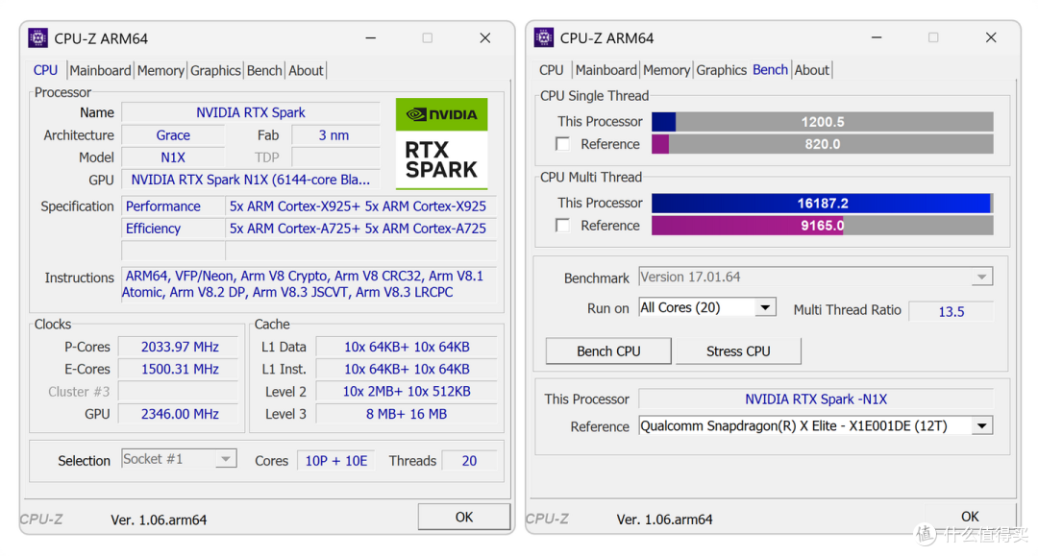Image resolution: width=1038 pixels, height=556 pixels.
Task: Open Mainboard tab in right window
Action: point(605,70)
